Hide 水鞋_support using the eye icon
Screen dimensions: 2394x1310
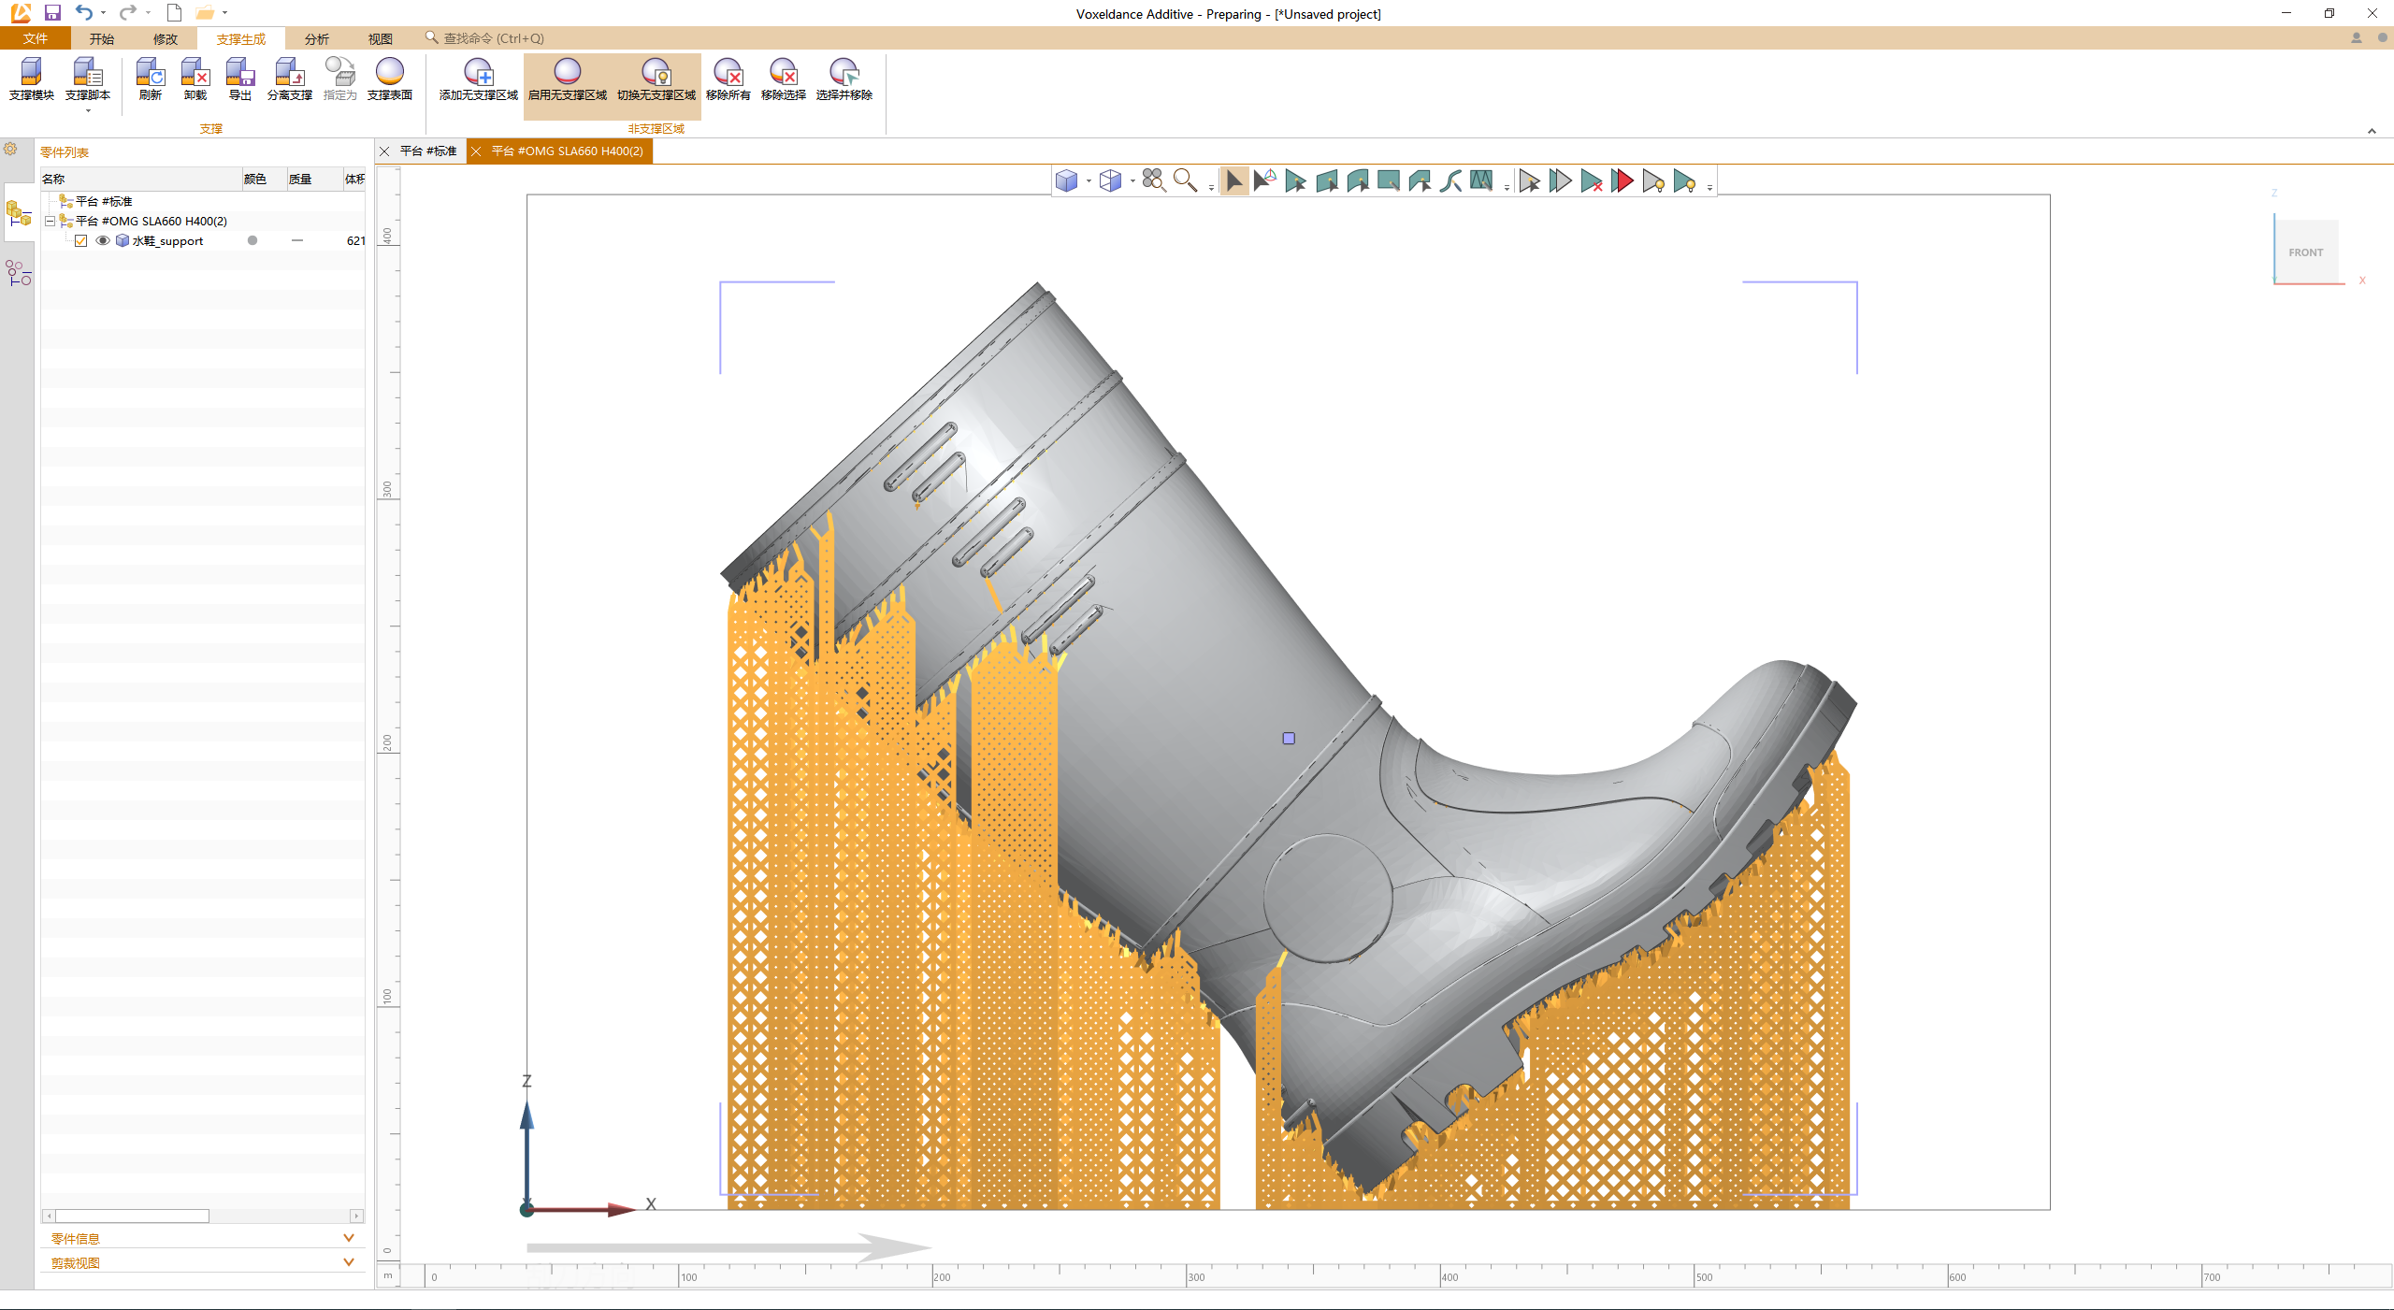103,241
